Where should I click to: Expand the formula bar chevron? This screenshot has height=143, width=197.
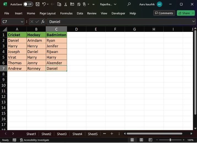click(193, 22)
